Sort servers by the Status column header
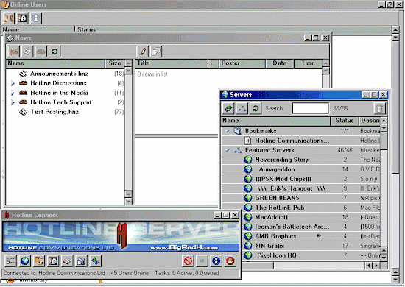The height and width of the screenshot is (287, 405). 345,121
